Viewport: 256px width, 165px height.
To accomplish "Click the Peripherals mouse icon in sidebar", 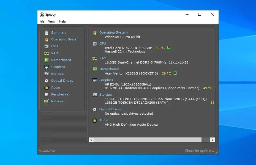I will coord(46,94).
